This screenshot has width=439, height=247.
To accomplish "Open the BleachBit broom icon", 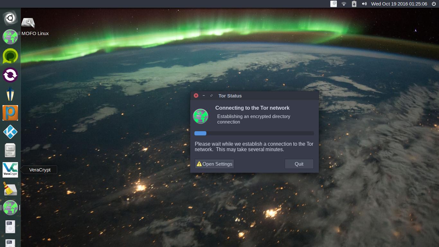I will (x=10, y=189).
